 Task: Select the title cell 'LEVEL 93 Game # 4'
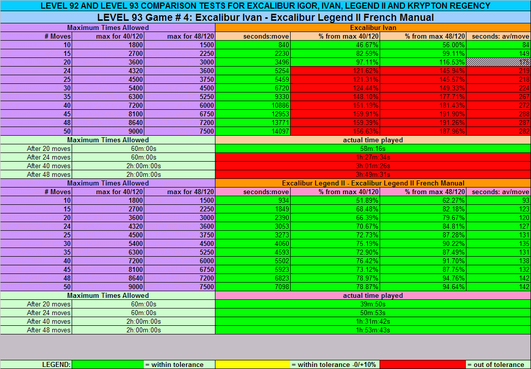coord(265,17)
